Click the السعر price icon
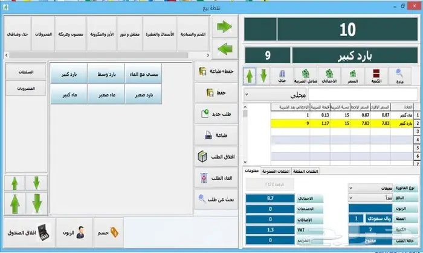This screenshot has width=423, height=253. click(352, 76)
